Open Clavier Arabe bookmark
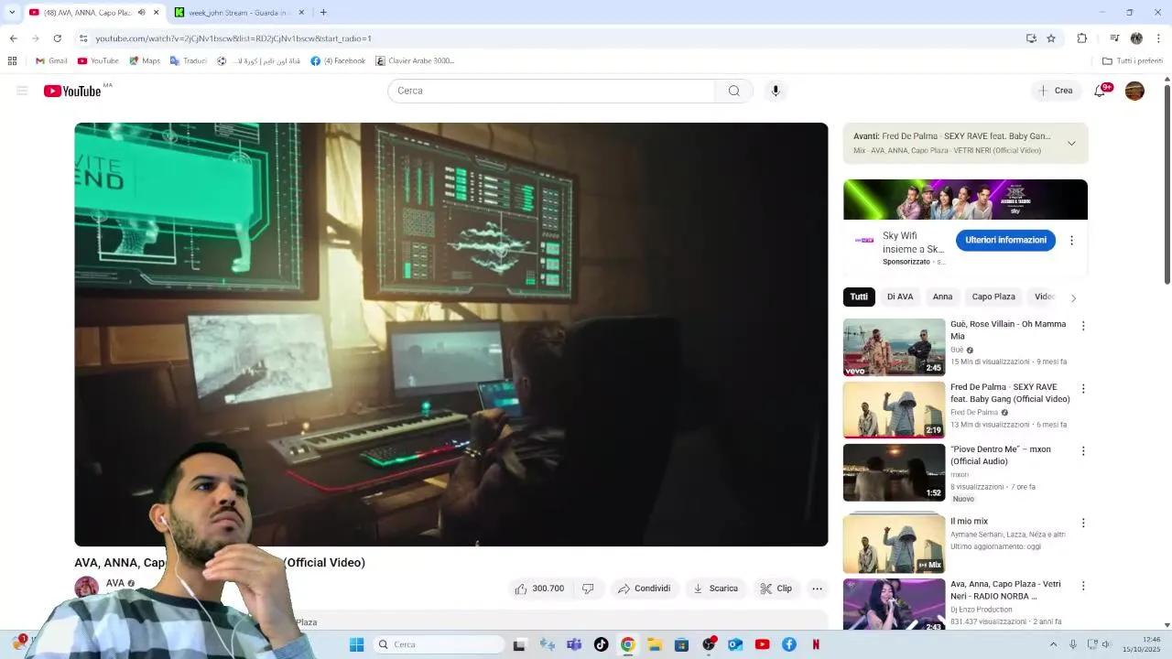 (415, 61)
